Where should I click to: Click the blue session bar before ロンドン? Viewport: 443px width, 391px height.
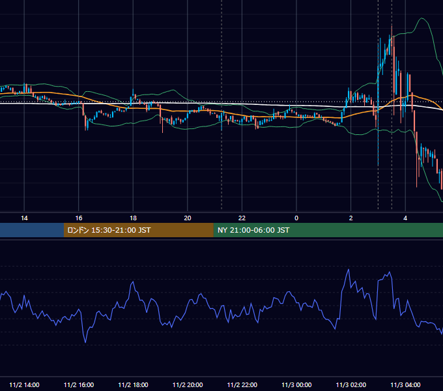(x=32, y=230)
